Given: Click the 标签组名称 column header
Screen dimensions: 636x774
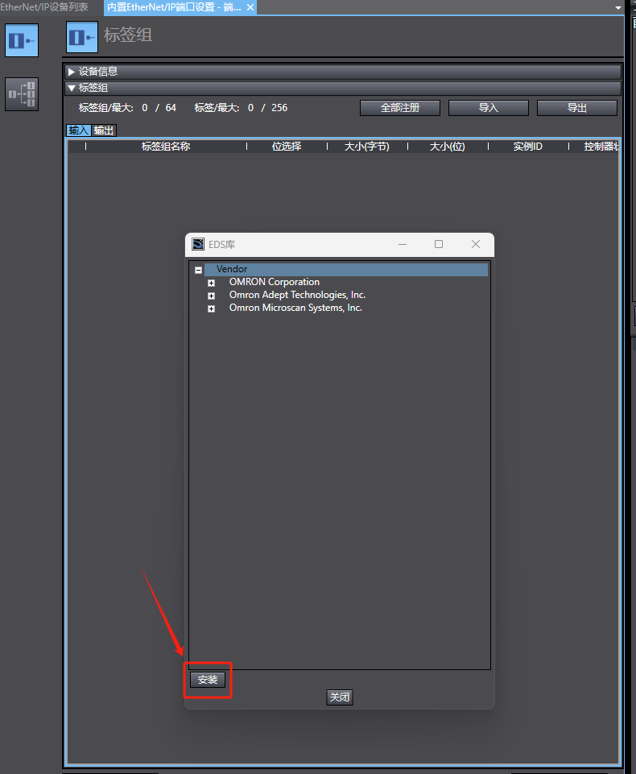Looking at the screenshot, I should point(166,146).
